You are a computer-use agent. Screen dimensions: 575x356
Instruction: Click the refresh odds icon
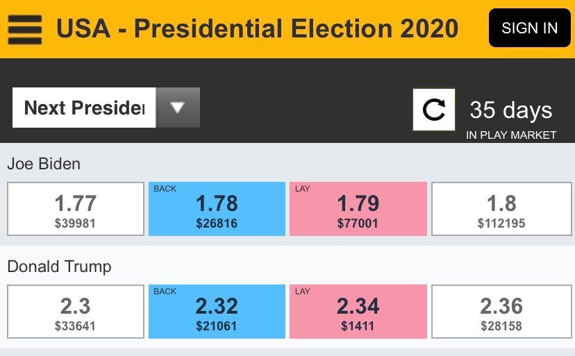pyautogui.click(x=434, y=110)
